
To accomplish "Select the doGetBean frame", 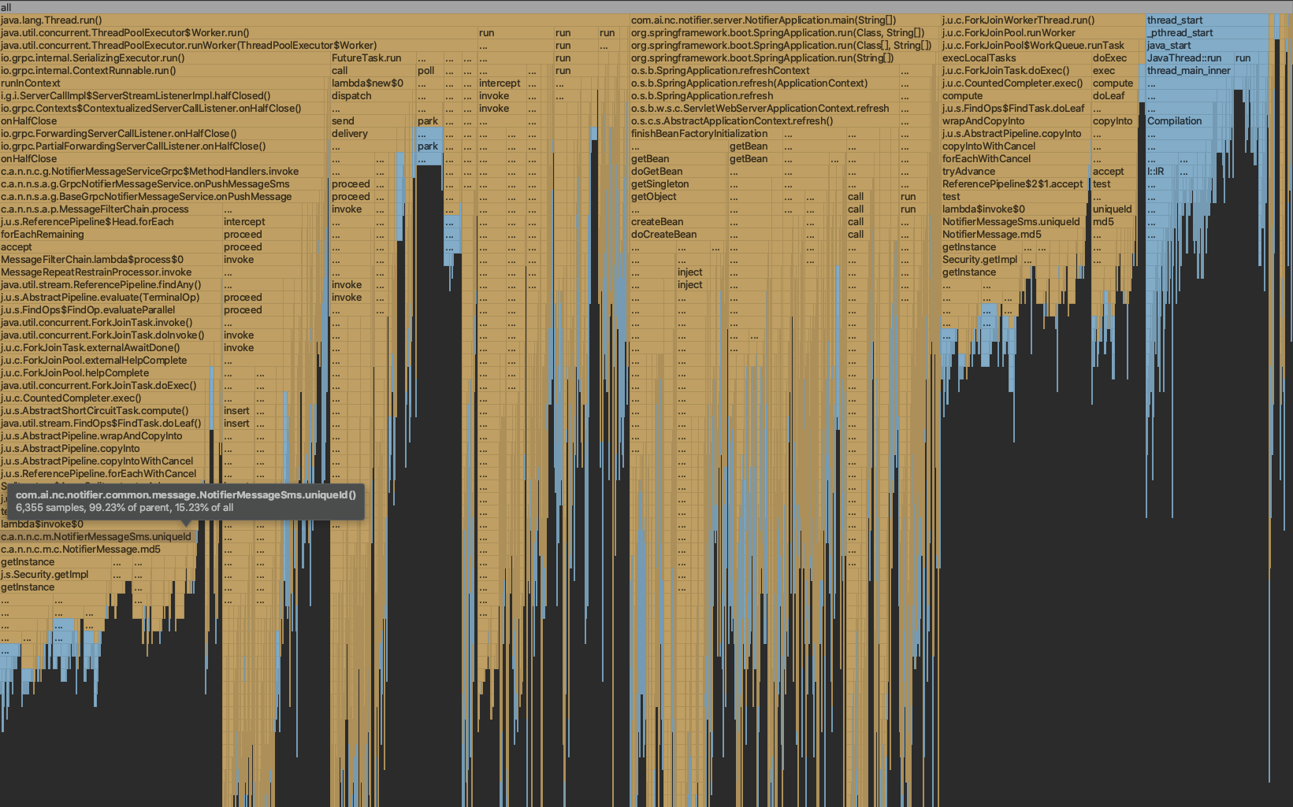I will point(679,171).
